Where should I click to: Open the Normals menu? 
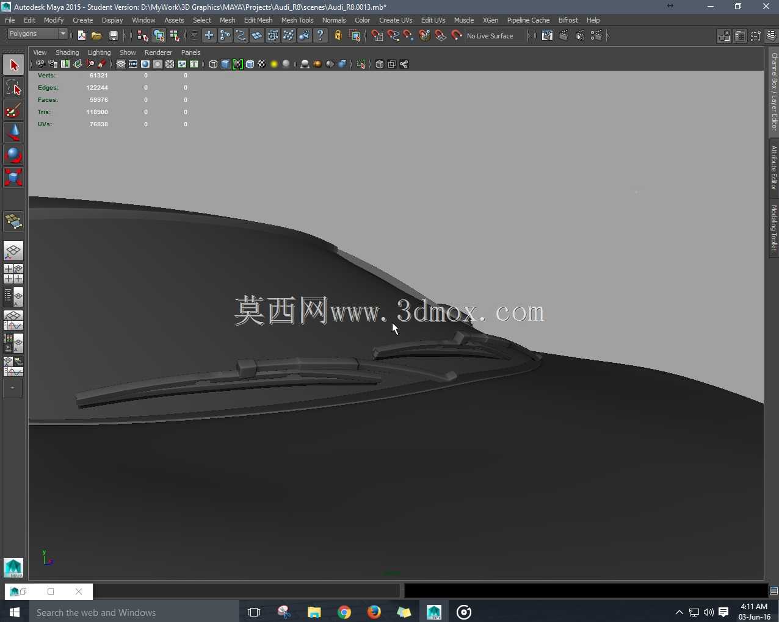(334, 20)
